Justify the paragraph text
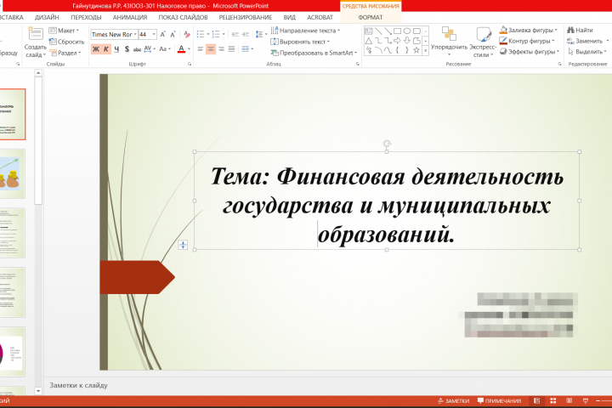612x408 pixels. 231,49
